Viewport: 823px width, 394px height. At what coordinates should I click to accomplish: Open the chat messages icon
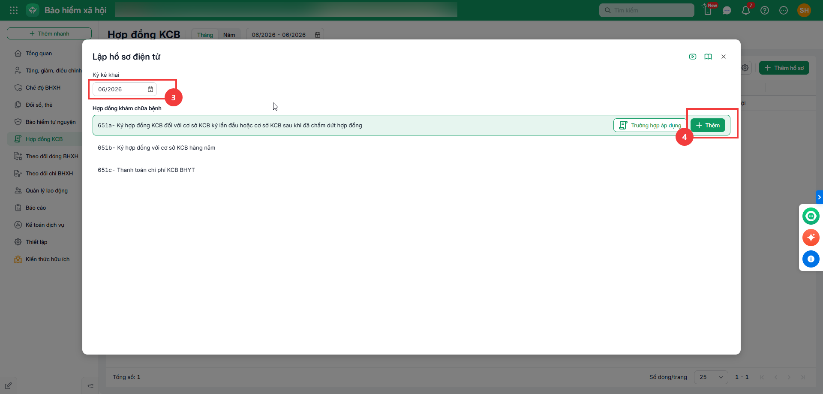tap(727, 10)
